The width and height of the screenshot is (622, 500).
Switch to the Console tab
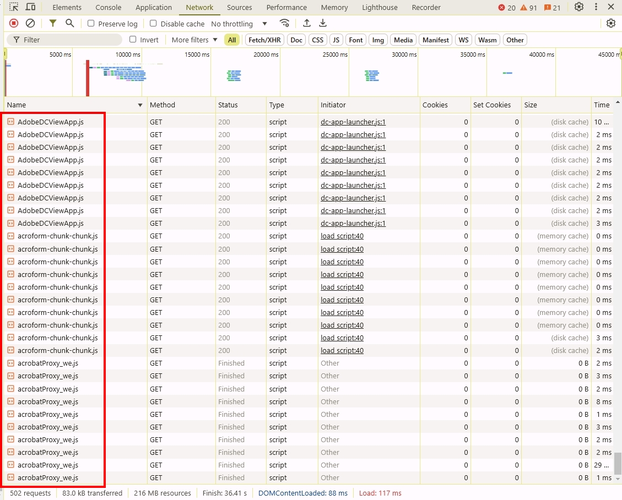click(x=108, y=7)
